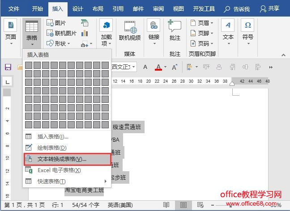Insert a picture with 图片

pyautogui.click(x=56, y=23)
